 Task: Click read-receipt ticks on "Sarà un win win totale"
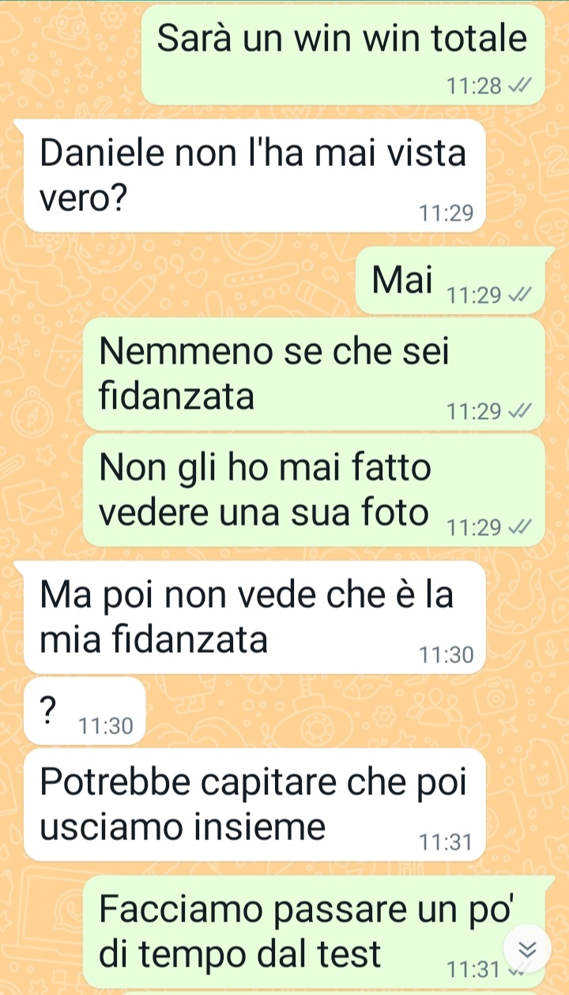coord(519,85)
